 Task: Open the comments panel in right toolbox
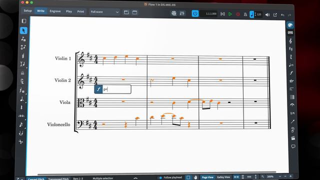[293, 146]
